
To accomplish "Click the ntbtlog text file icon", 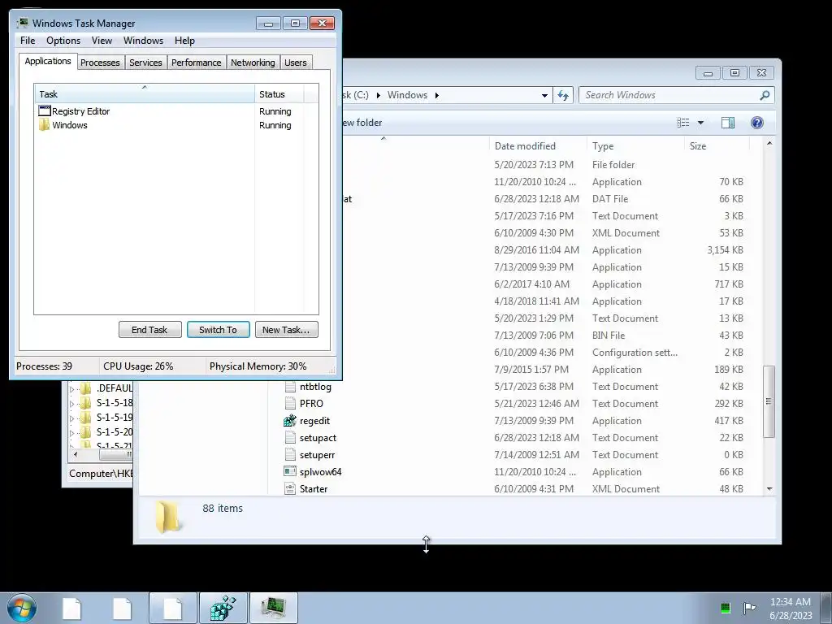I will click(x=290, y=386).
